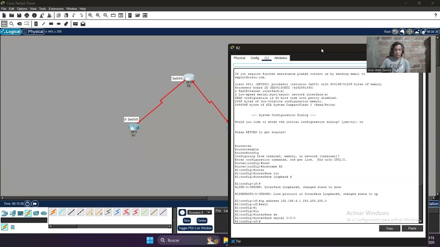Tick the Top checkbox in R2 window

tap(233, 241)
